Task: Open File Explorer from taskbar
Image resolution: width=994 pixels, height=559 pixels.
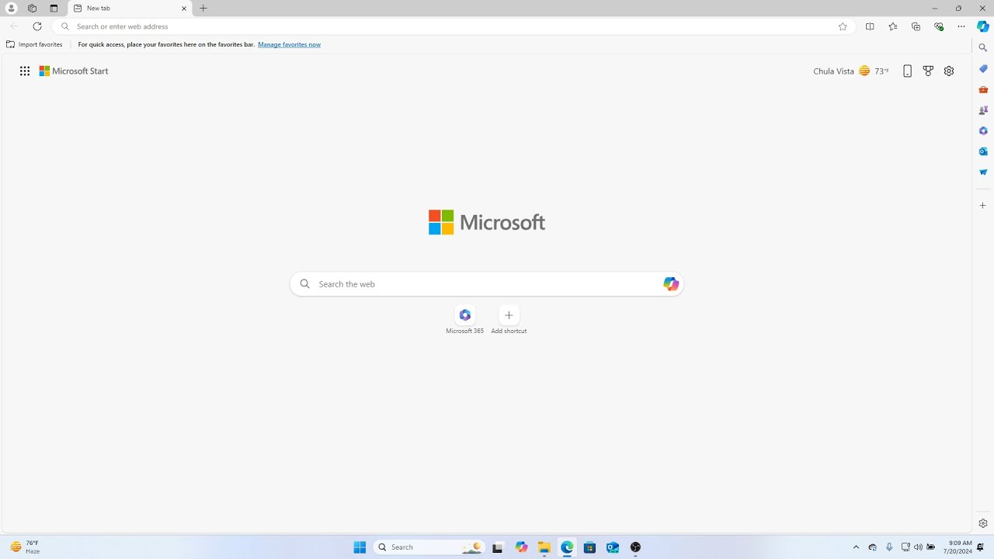Action: tap(544, 547)
